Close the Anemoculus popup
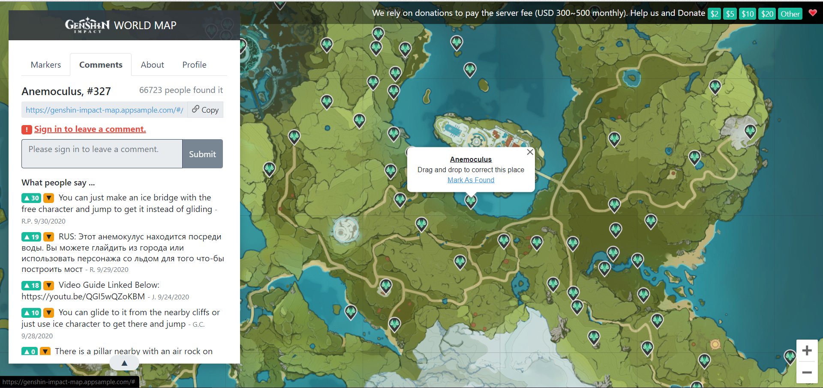 pos(530,152)
